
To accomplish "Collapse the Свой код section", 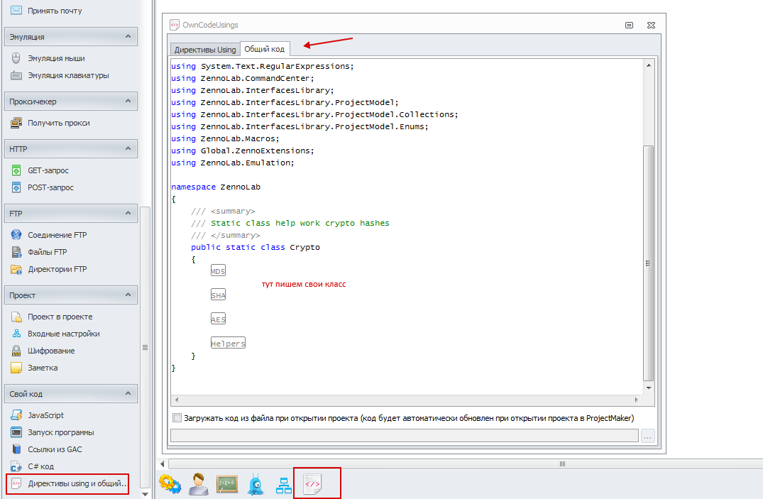I will pos(128,393).
